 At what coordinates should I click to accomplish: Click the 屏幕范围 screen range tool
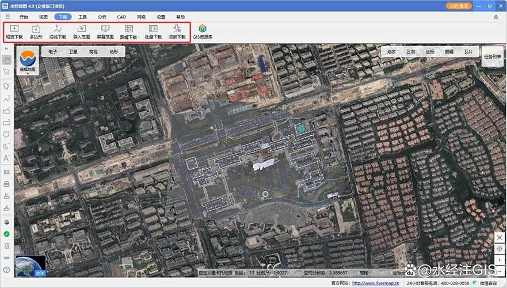[105, 32]
